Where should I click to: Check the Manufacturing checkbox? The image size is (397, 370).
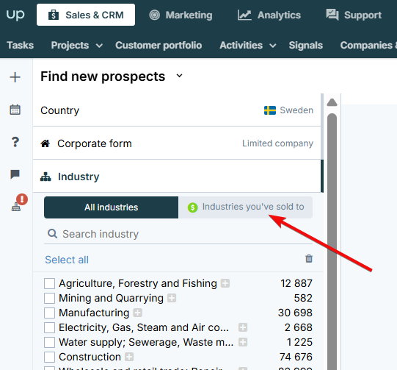[49, 313]
